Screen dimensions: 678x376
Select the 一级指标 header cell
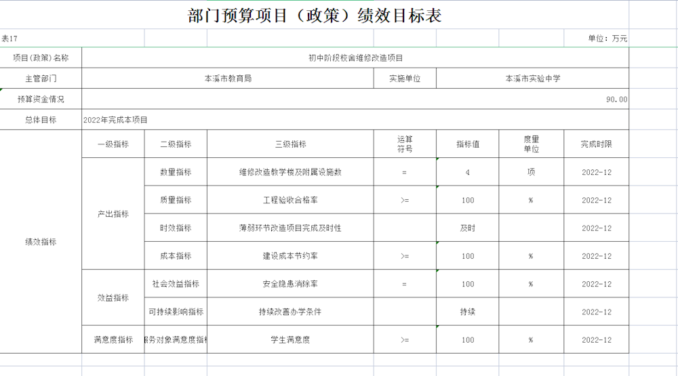tap(113, 144)
